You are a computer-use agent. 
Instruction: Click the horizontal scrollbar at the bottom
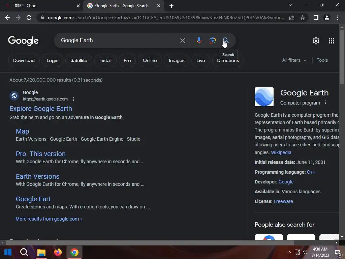pyautogui.click(x=150, y=243)
